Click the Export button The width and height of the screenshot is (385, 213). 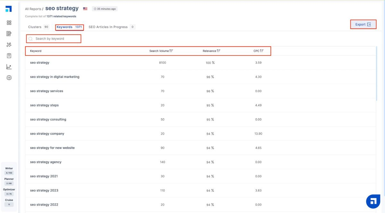click(363, 24)
